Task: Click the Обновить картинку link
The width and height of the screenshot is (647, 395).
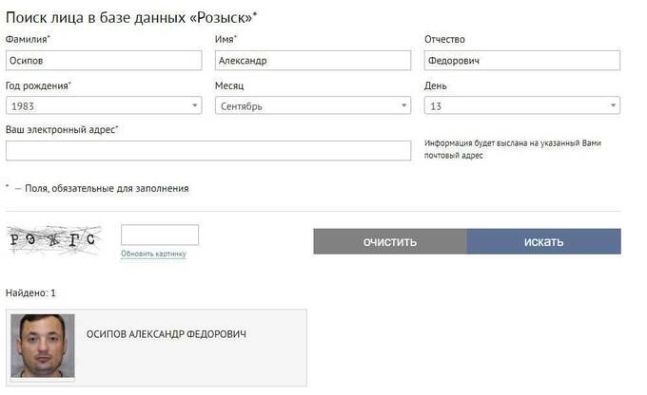Action: [x=153, y=254]
